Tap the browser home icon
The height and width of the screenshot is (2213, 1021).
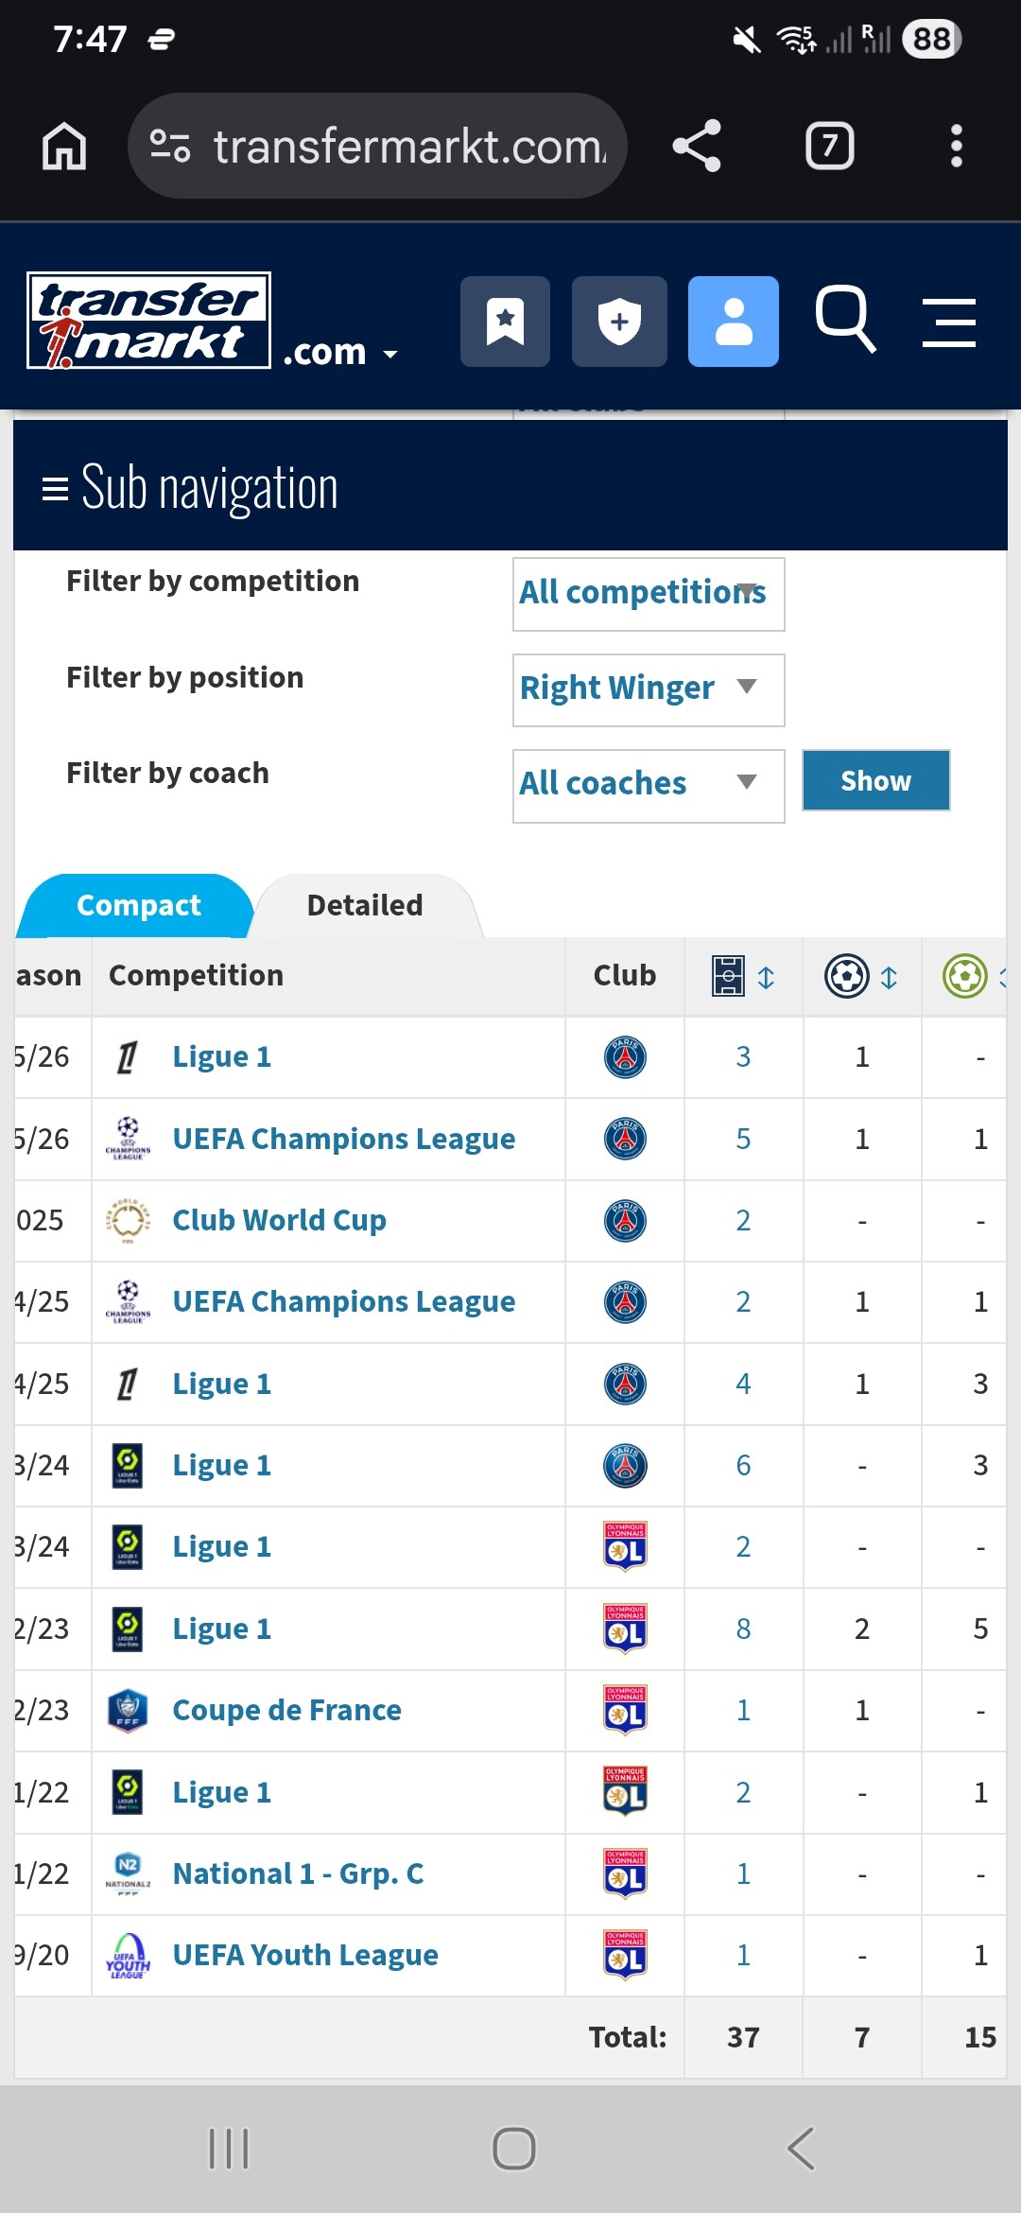64,147
